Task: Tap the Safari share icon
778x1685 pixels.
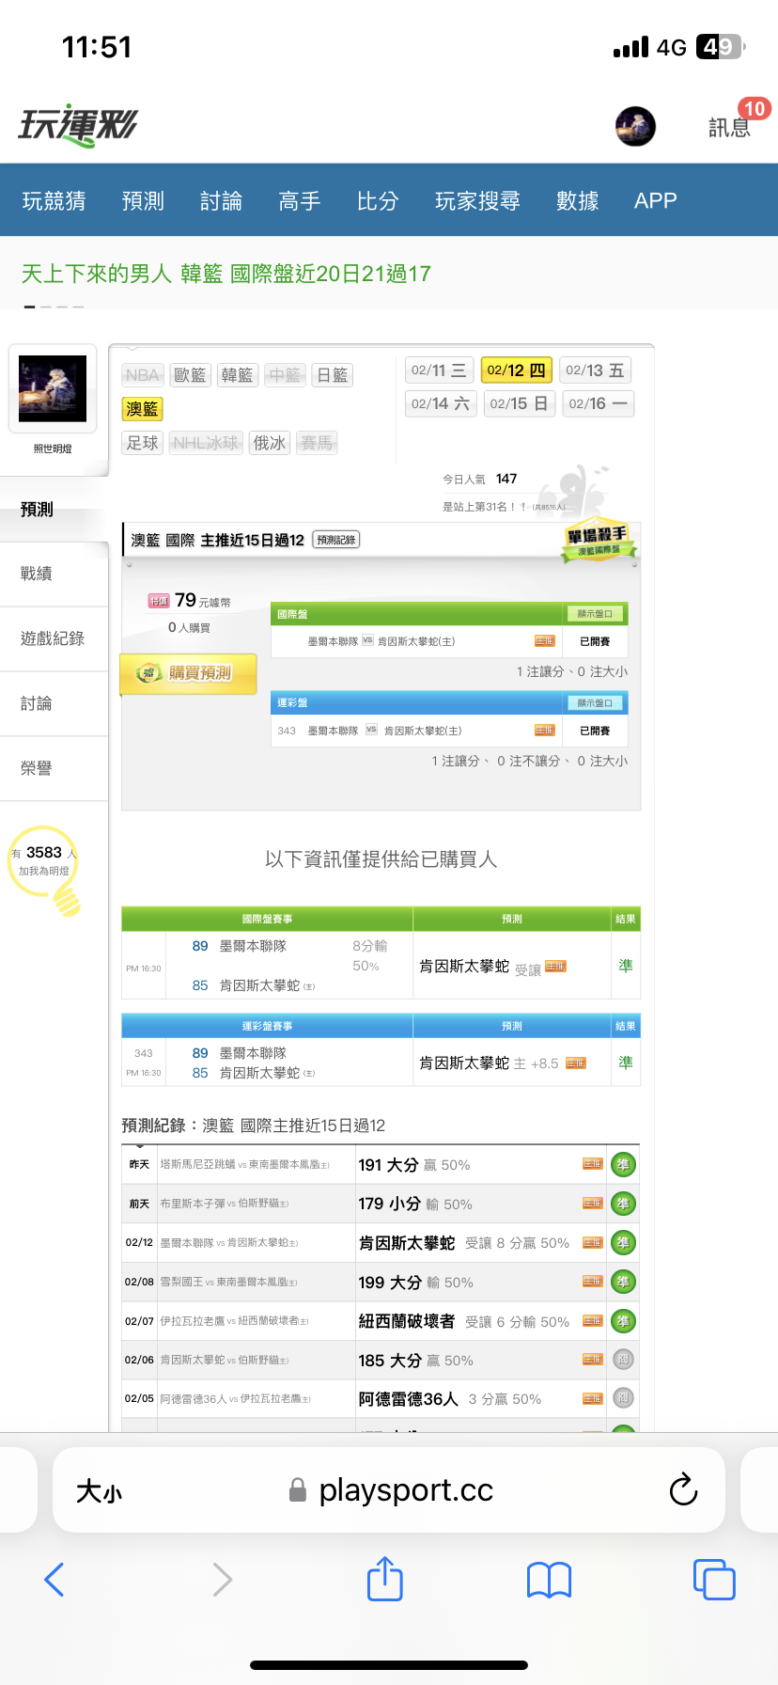Action: pos(384,1579)
